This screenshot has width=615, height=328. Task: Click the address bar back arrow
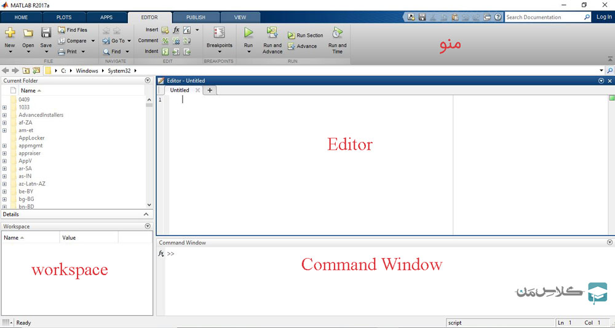tap(6, 71)
